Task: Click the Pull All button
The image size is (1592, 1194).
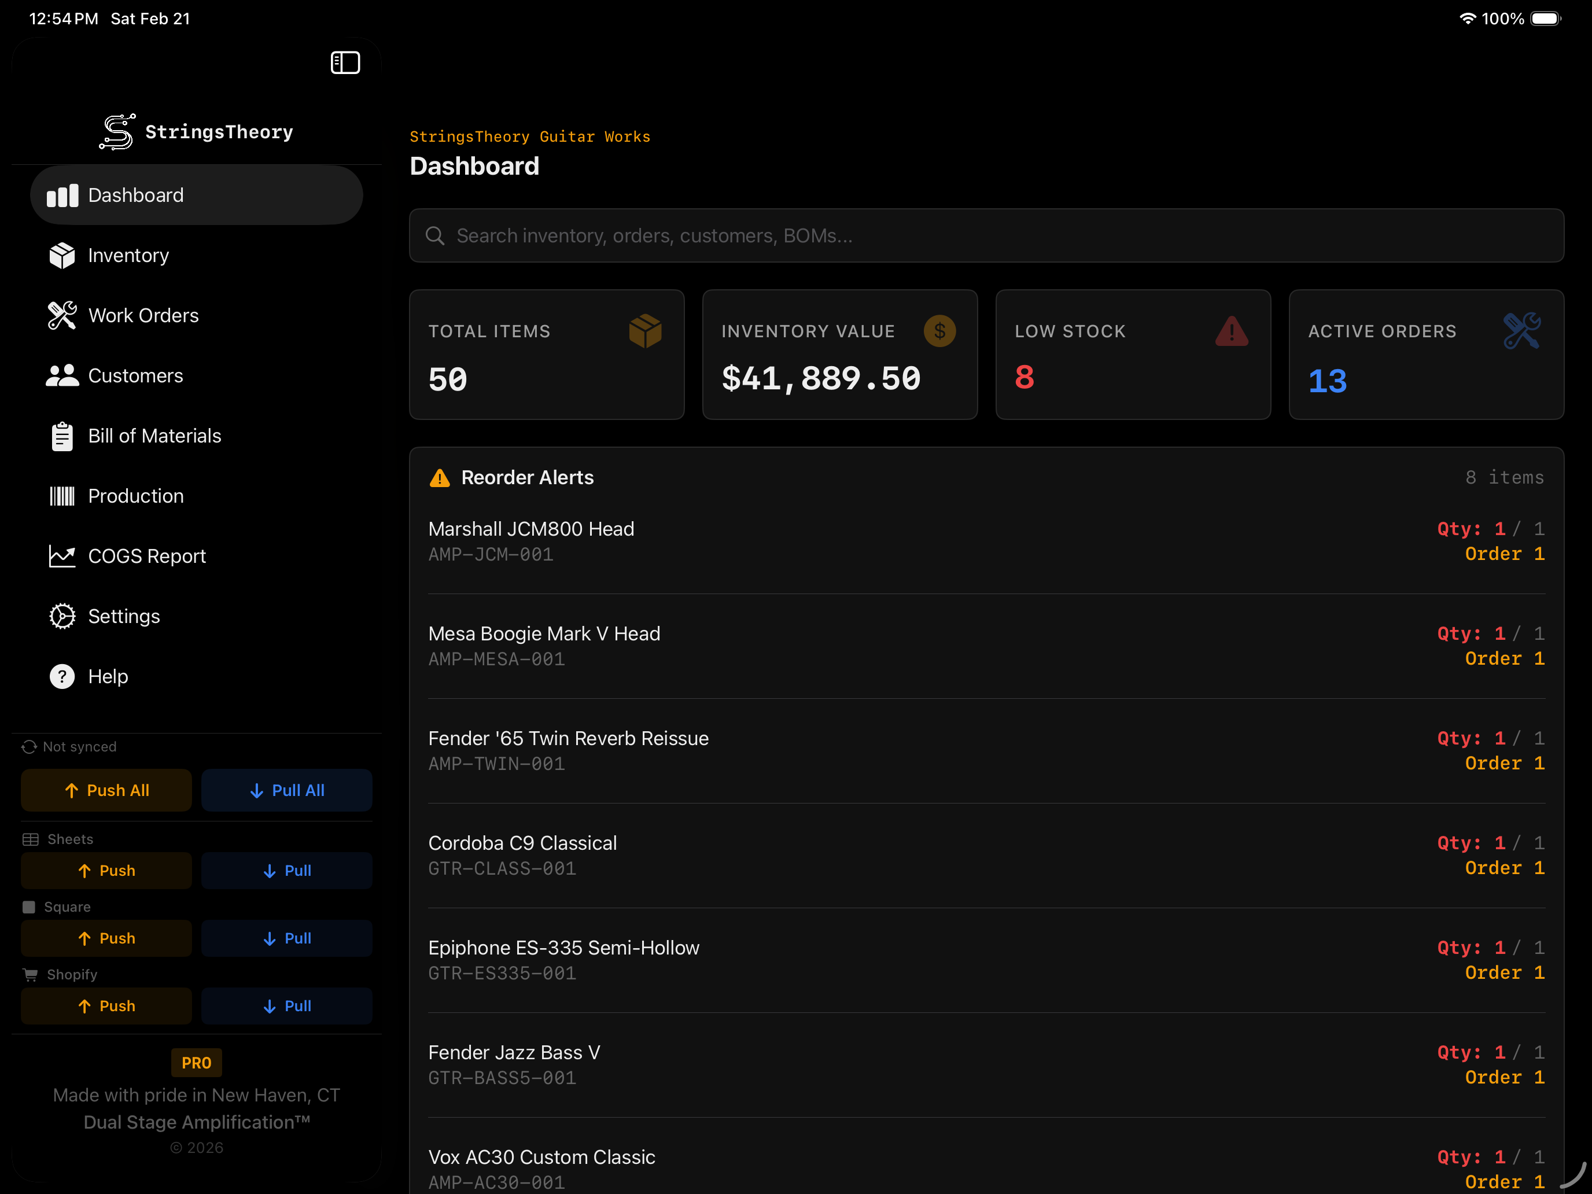Action: [x=286, y=790]
